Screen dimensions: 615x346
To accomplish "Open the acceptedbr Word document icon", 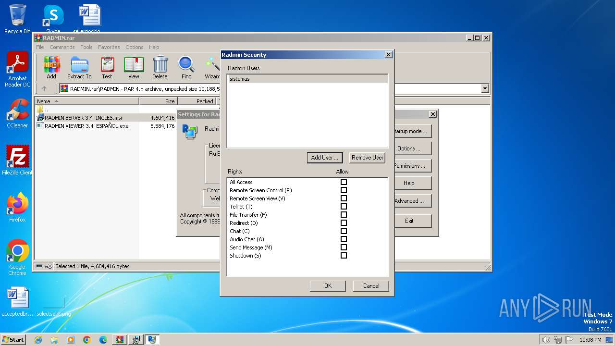I will pos(17,302).
